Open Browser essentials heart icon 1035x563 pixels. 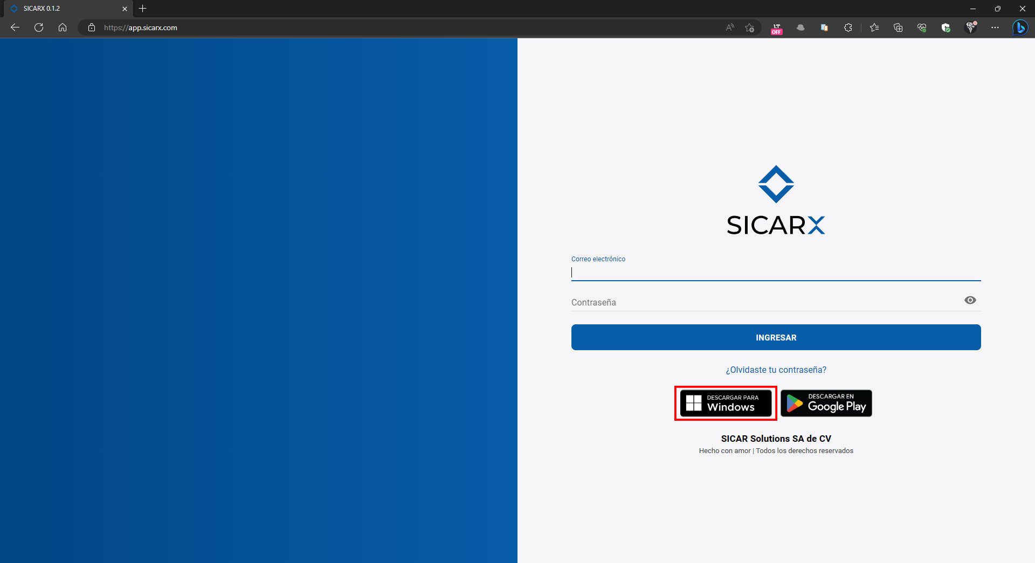[922, 27]
